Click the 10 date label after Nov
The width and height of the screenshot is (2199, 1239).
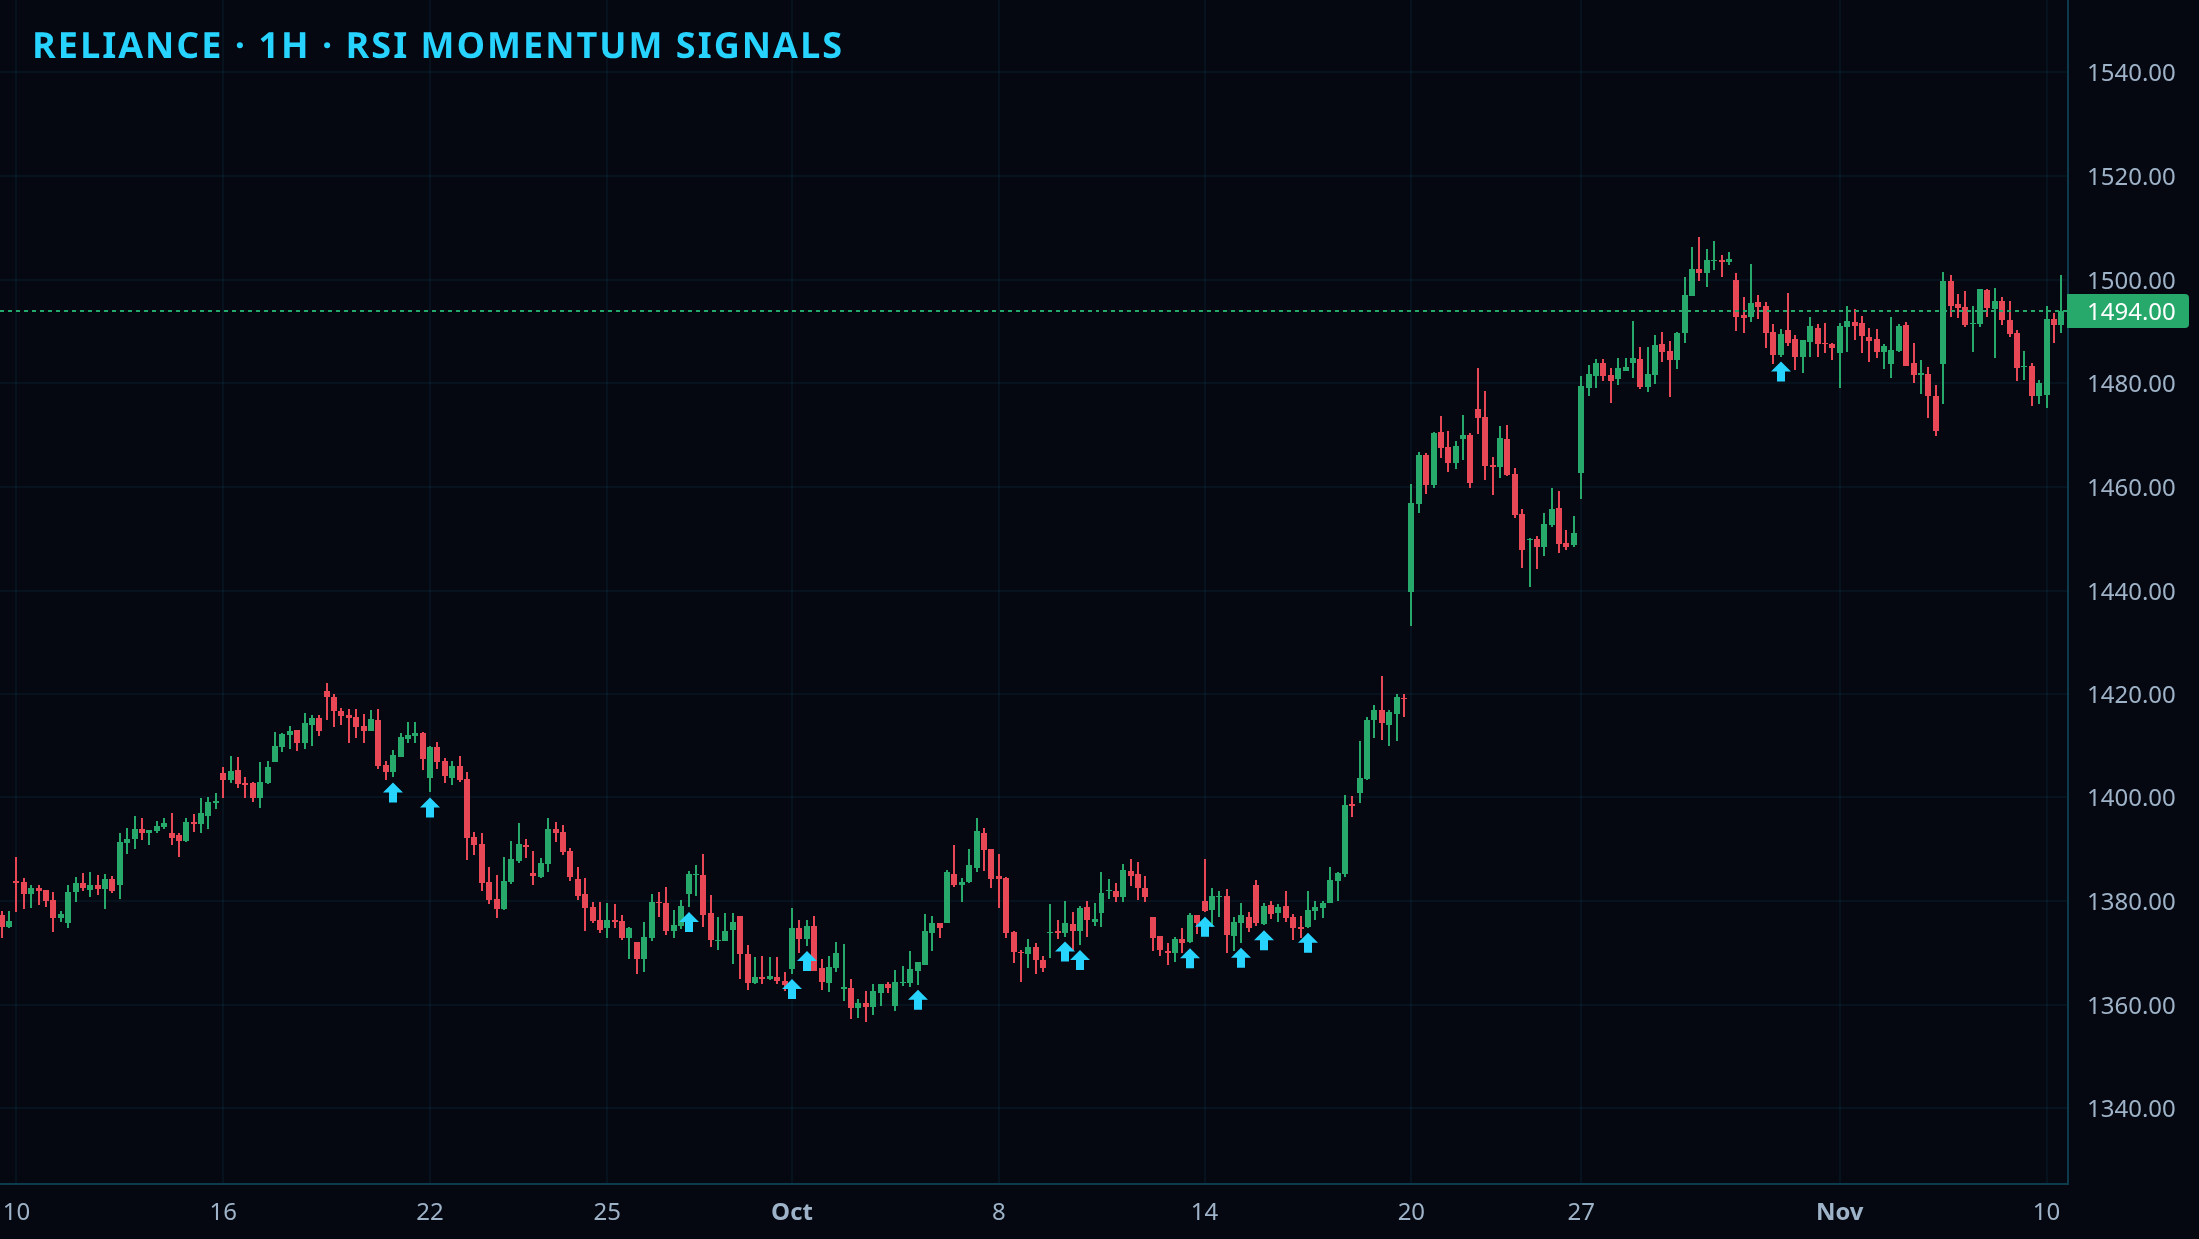click(x=2047, y=1212)
